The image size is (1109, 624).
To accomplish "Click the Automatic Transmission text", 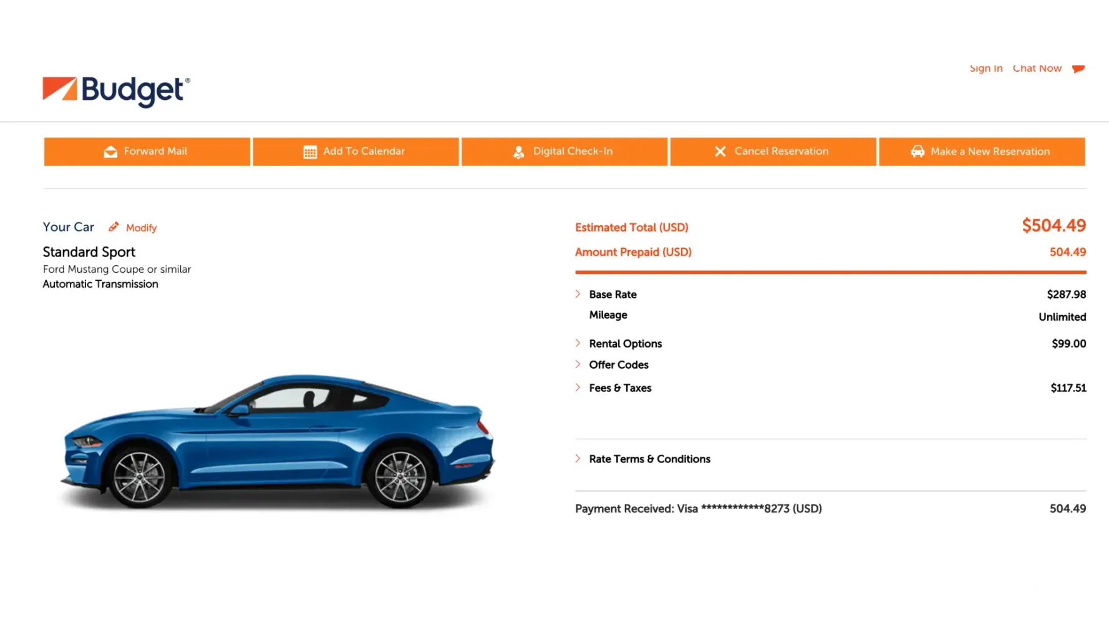I will (100, 285).
